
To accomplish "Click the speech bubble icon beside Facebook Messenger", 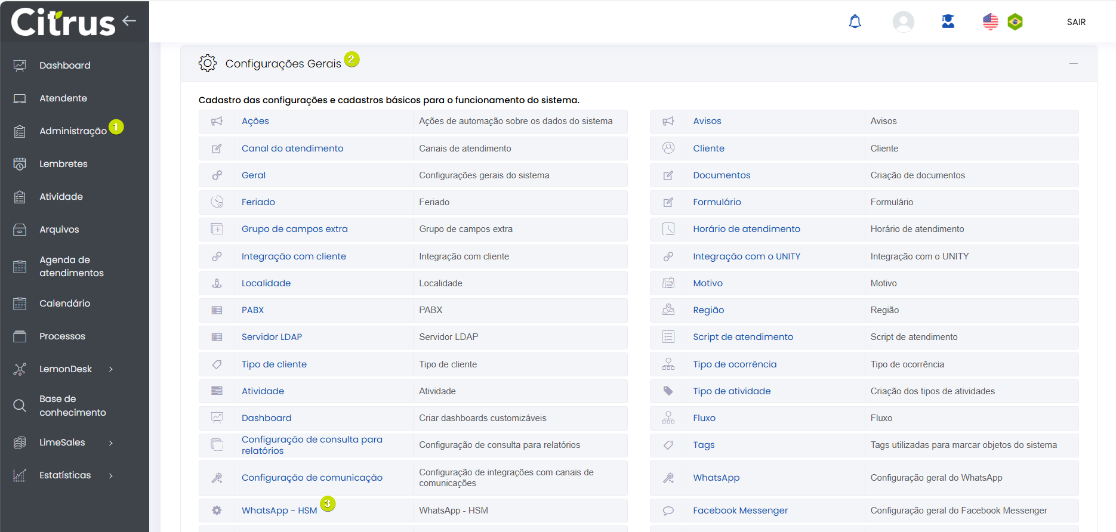I will click(668, 511).
